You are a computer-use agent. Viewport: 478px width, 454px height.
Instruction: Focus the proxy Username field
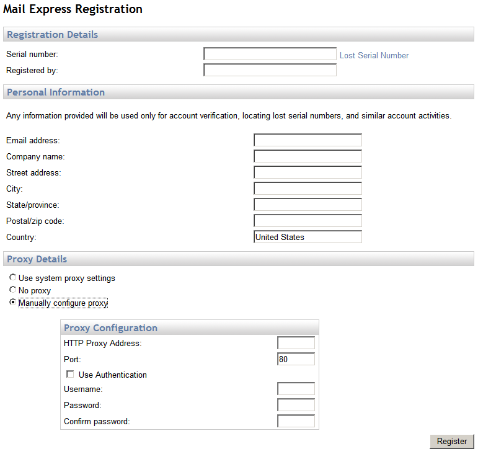pyautogui.click(x=296, y=389)
